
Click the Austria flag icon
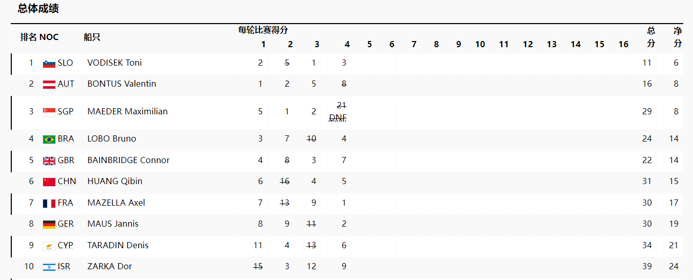pyautogui.click(x=49, y=85)
